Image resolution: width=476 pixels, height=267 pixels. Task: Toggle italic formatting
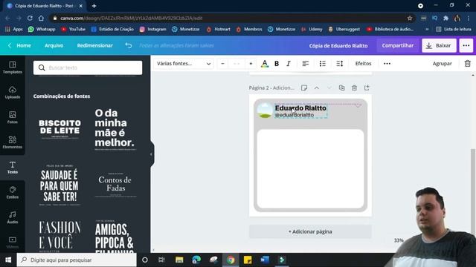[289, 64]
